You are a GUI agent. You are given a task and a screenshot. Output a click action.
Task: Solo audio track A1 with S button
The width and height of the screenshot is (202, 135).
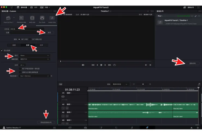point(63,108)
